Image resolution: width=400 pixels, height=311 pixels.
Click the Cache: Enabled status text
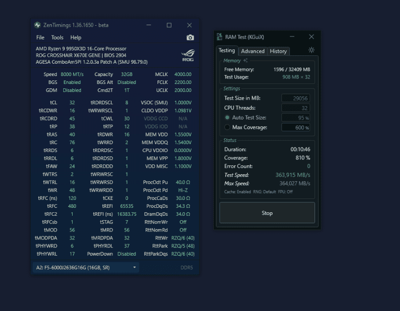coord(237,192)
